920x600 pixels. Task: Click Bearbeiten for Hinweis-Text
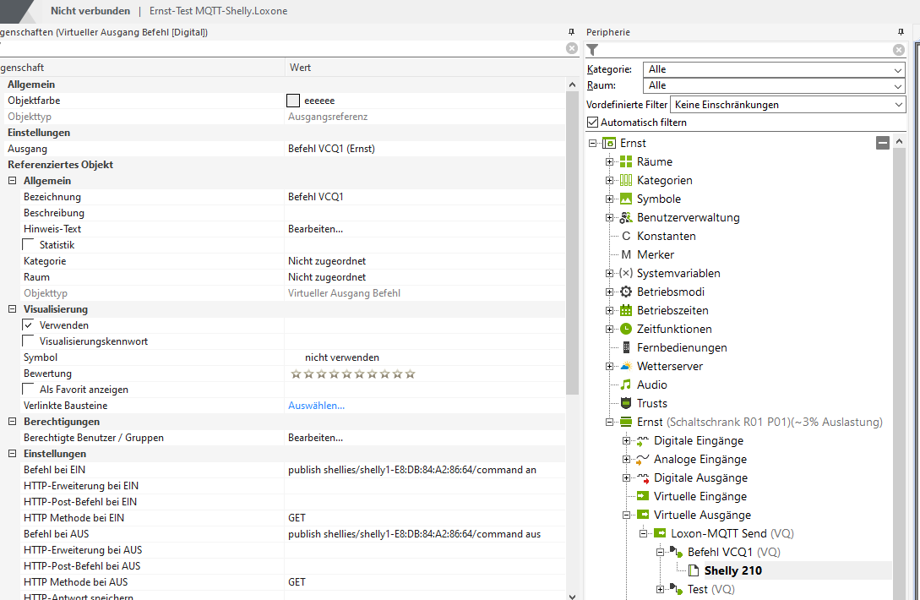[315, 229]
